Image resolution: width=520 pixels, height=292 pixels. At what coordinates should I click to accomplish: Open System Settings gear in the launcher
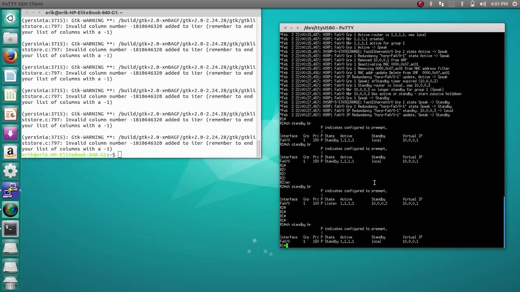(10, 172)
